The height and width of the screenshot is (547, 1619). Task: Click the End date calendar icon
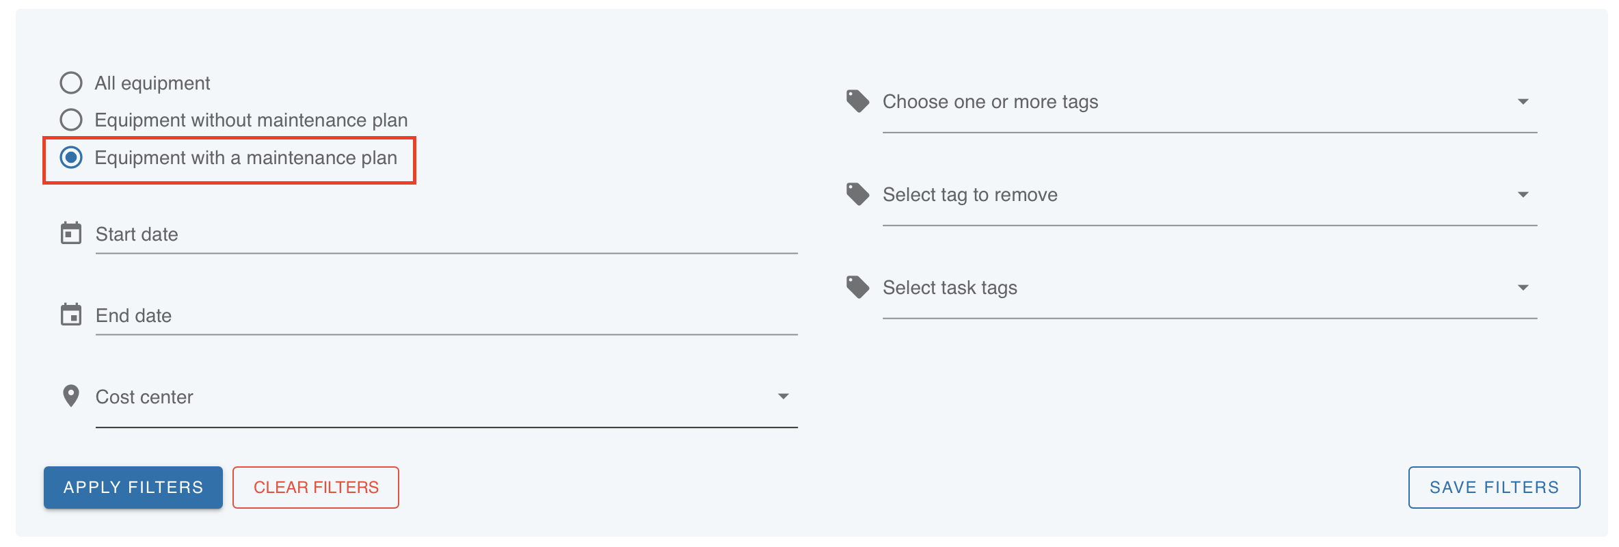pyautogui.click(x=71, y=315)
